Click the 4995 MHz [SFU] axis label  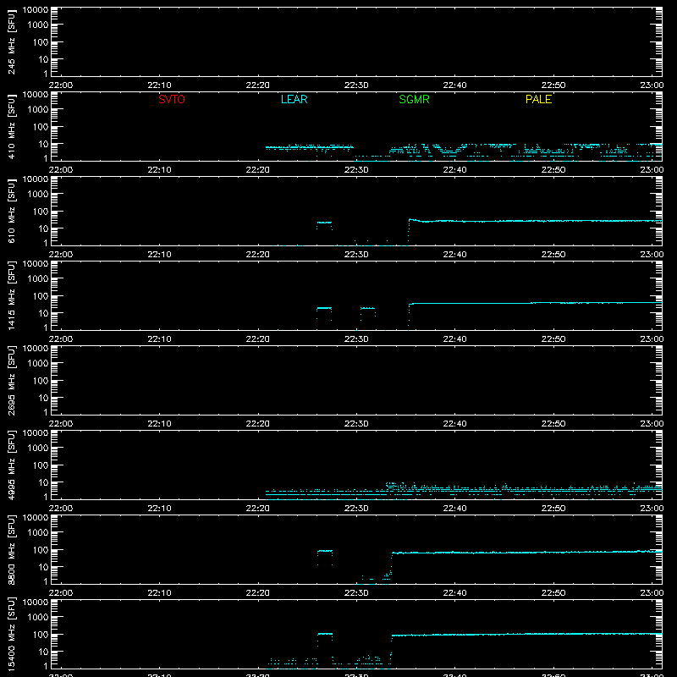pyautogui.click(x=11, y=465)
